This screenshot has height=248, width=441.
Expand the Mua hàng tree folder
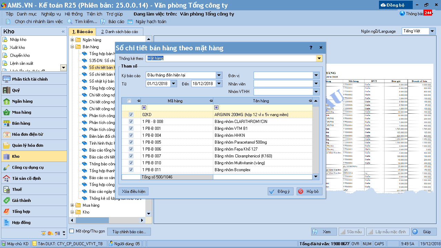[72, 205]
